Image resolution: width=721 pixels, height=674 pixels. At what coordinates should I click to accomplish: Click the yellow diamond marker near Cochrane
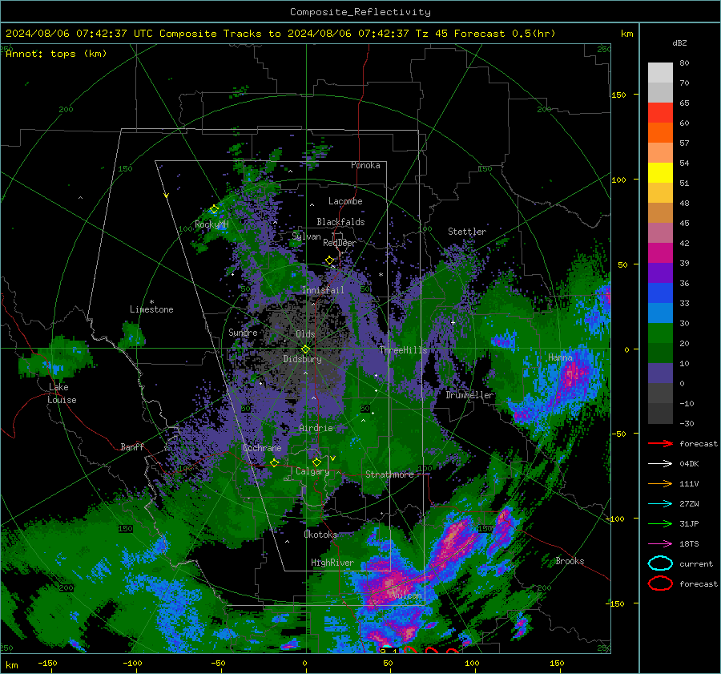click(x=274, y=462)
